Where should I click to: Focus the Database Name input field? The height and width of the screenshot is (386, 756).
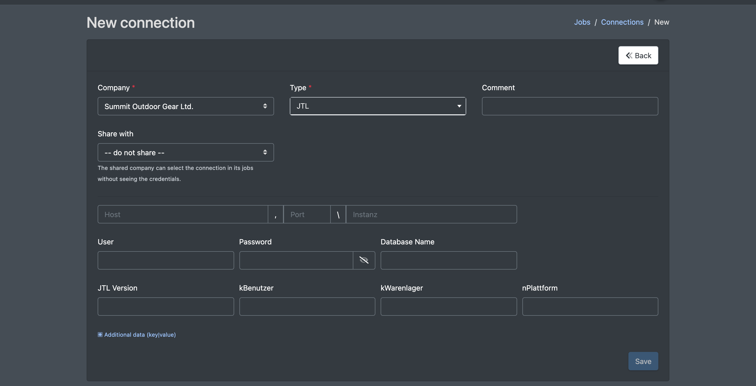[449, 260]
